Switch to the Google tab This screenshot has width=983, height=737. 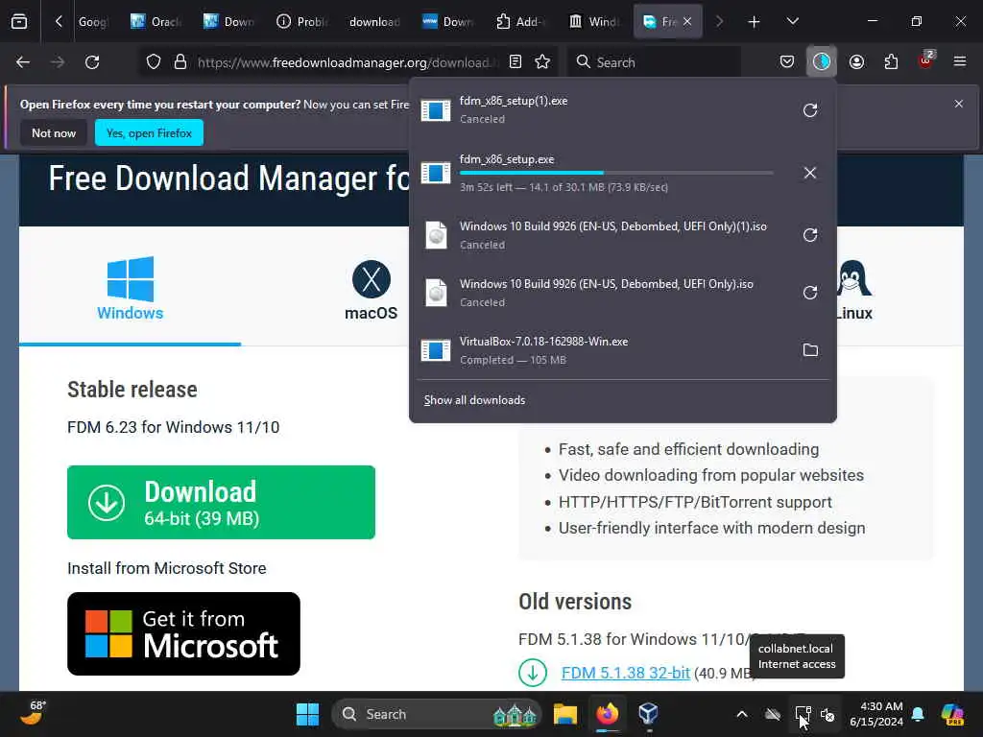93,22
